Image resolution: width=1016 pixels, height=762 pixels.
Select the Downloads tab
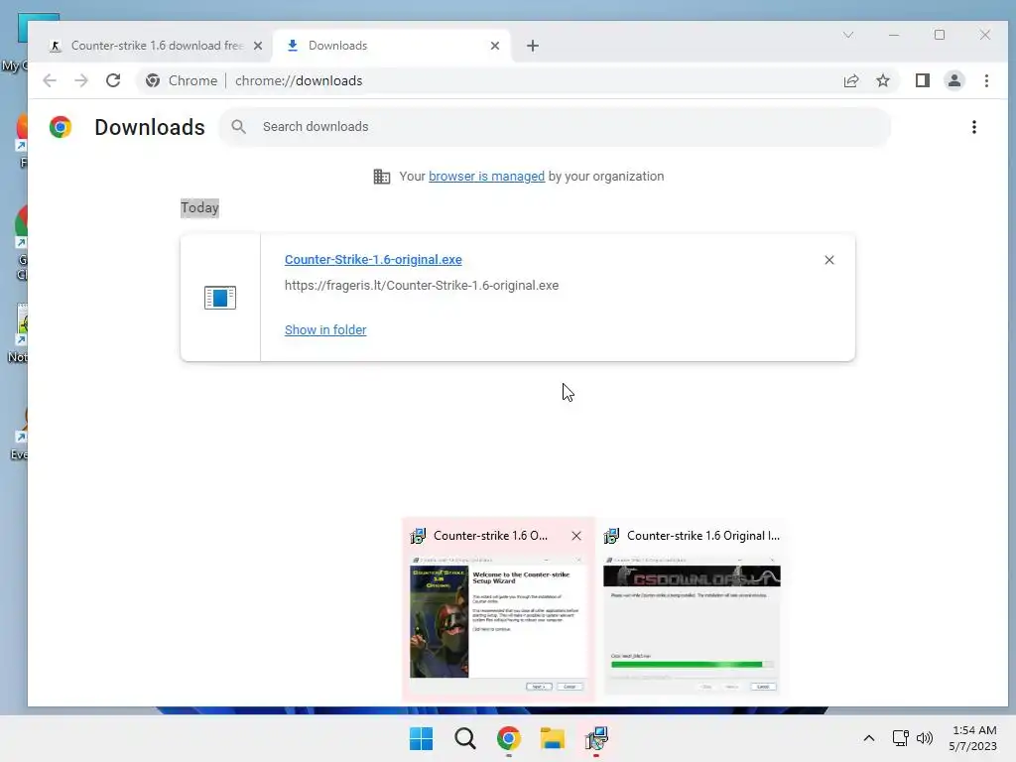click(x=391, y=46)
